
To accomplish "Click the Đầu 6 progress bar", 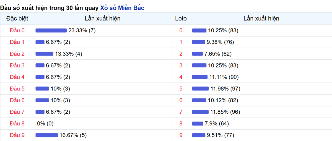I will [42, 100].
